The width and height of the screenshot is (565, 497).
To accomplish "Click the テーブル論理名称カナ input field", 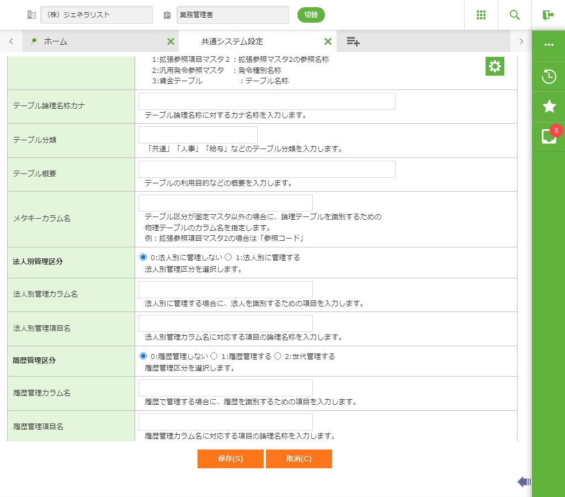I will 266,102.
